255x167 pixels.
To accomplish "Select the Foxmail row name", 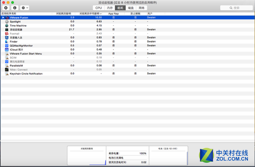I will [x=14, y=34].
